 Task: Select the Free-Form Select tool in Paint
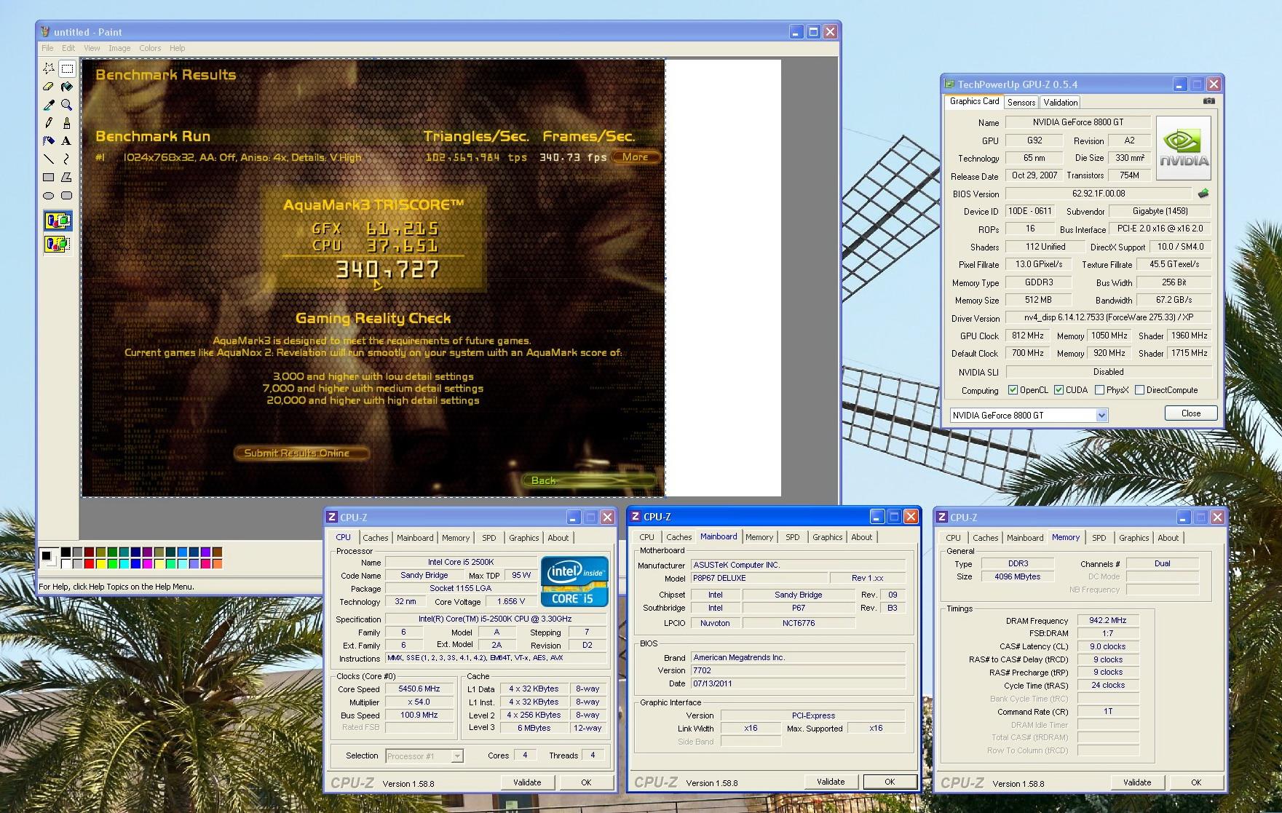pos(49,68)
